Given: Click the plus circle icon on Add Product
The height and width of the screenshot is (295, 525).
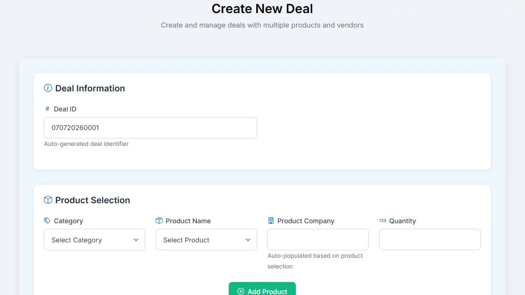Looking at the screenshot, I should [x=241, y=291].
